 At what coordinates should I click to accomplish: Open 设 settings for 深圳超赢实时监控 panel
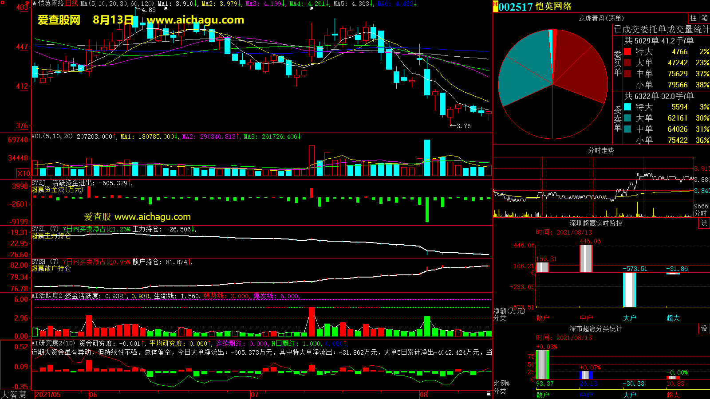[x=704, y=223]
